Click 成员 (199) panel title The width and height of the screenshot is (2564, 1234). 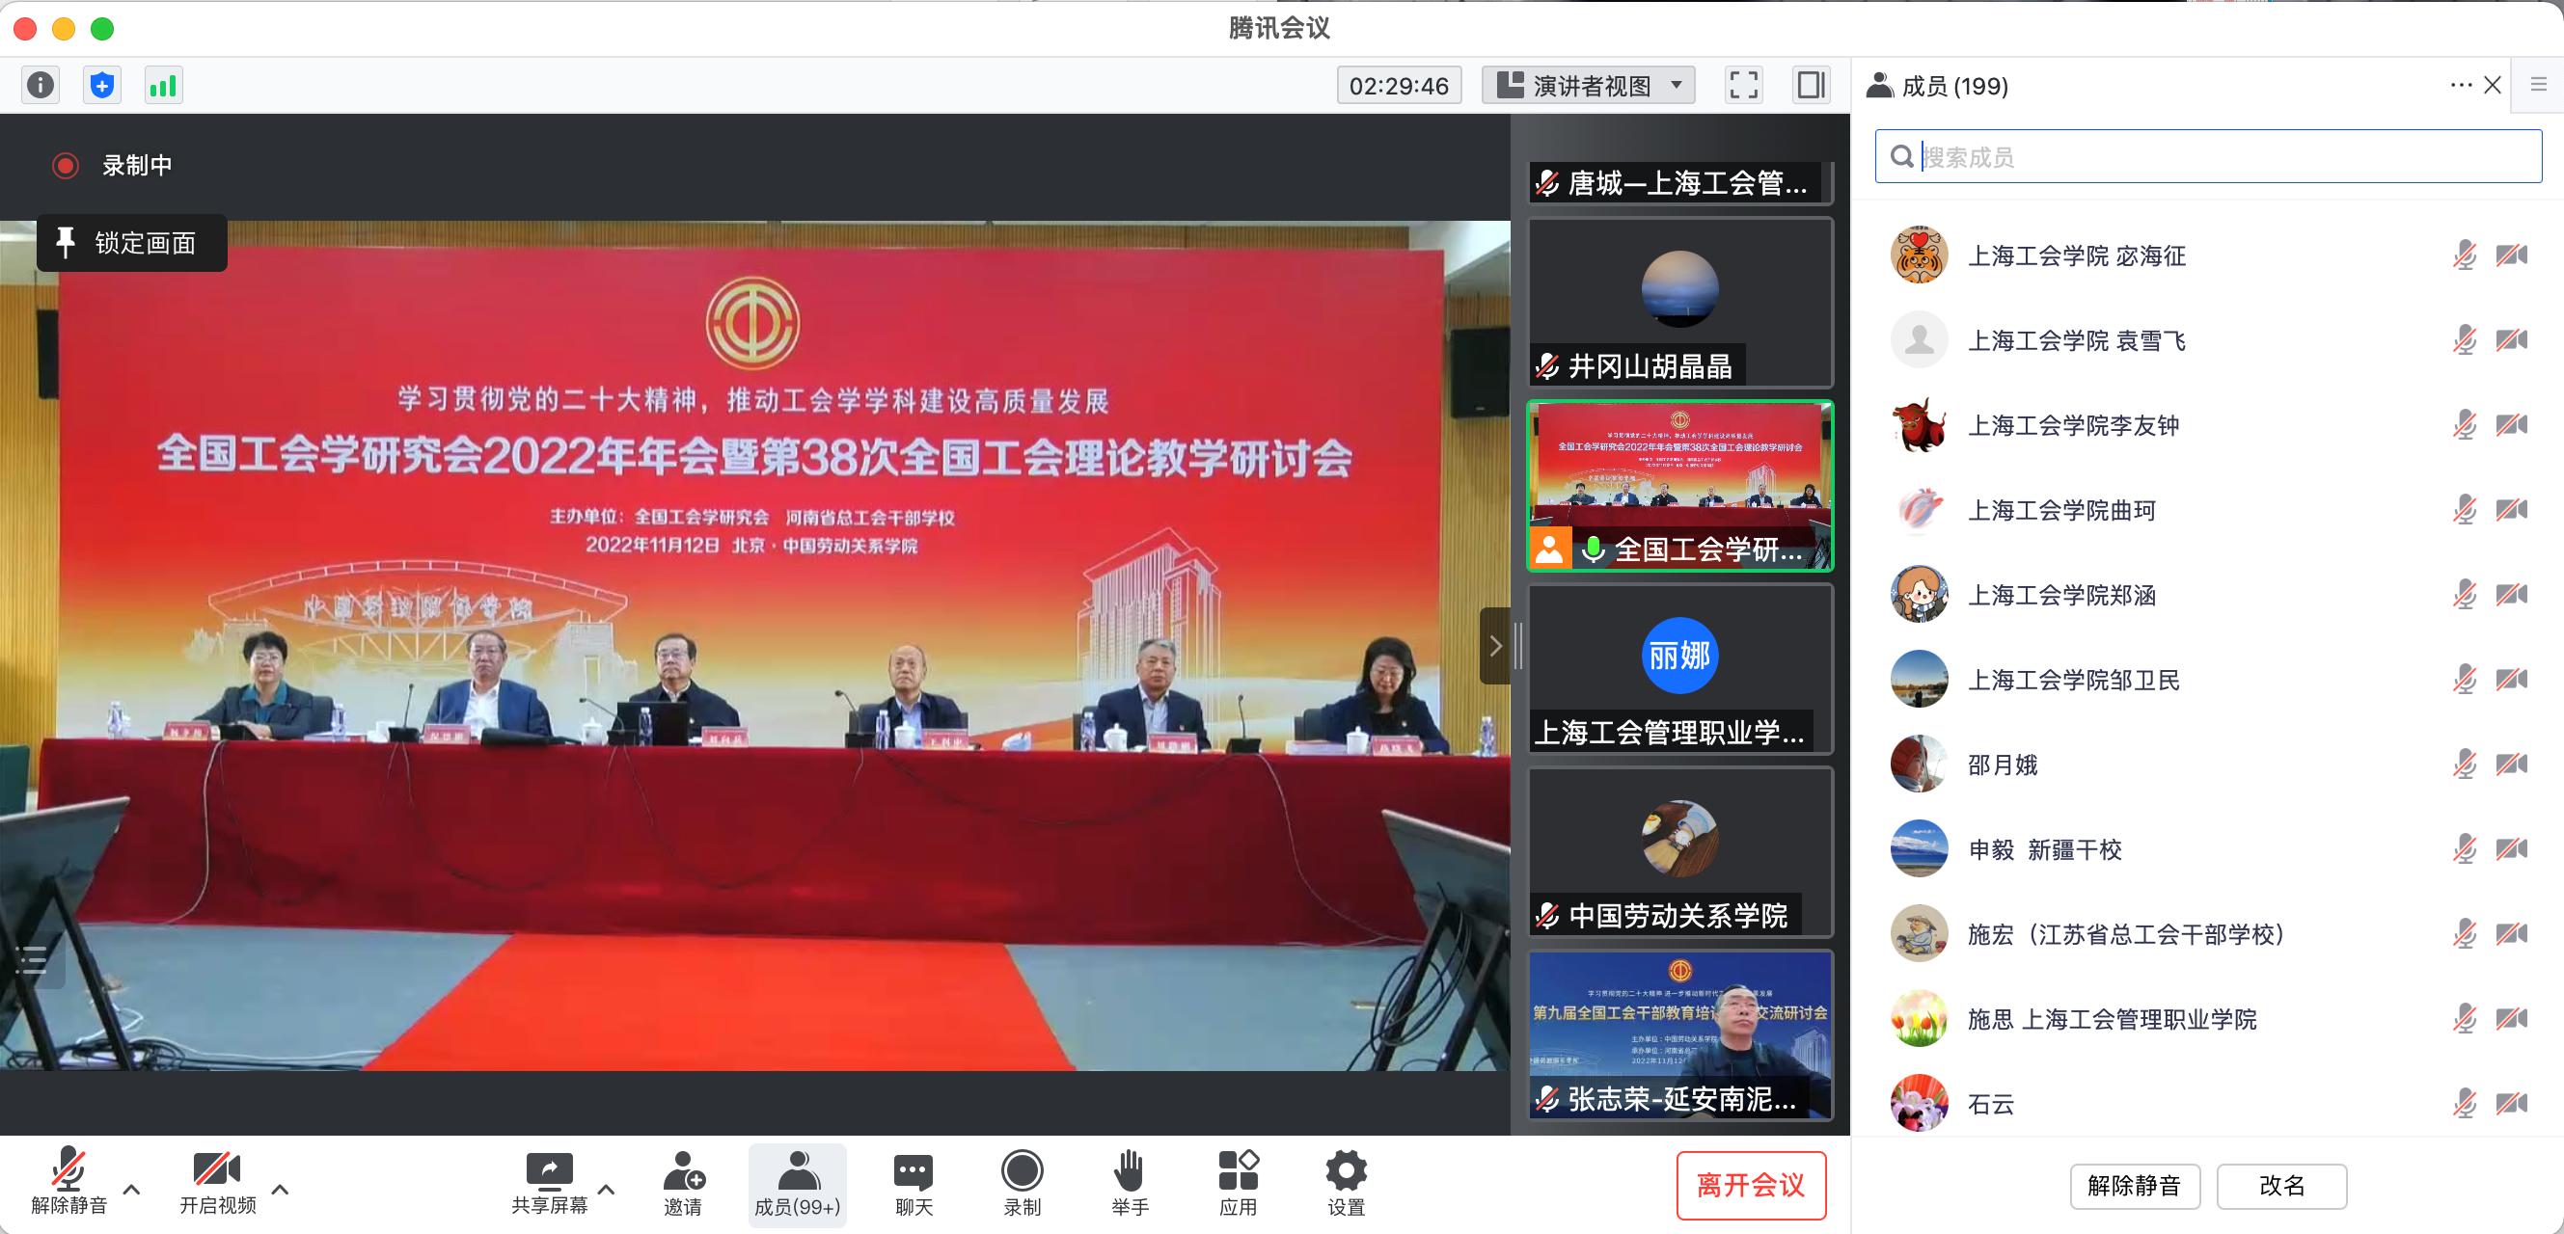pyautogui.click(x=1938, y=86)
